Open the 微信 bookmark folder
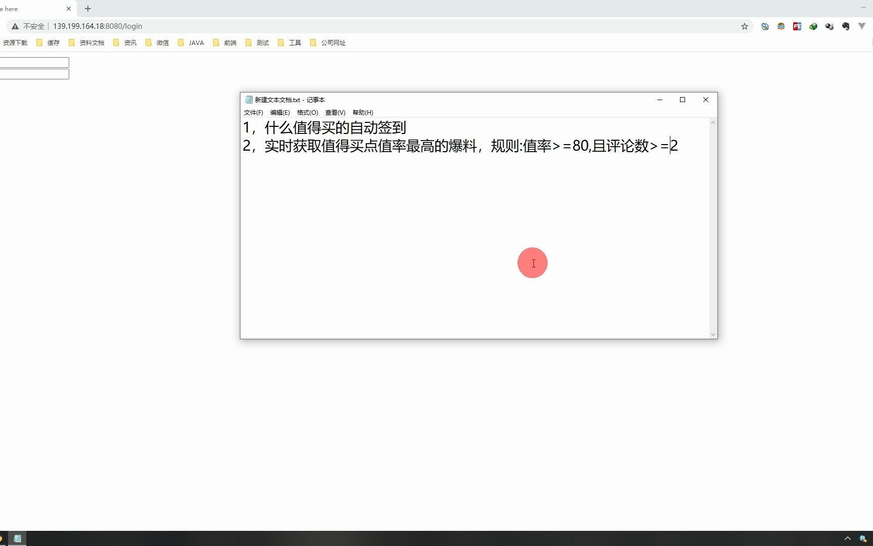Image resolution: width=873 pixels, height=546 pixels. 157,43
